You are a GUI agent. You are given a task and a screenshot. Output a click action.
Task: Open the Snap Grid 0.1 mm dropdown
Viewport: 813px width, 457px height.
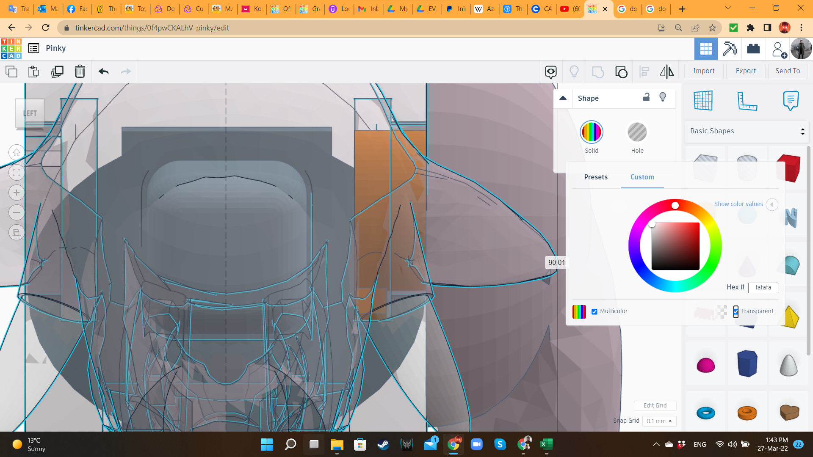(659, 421)
